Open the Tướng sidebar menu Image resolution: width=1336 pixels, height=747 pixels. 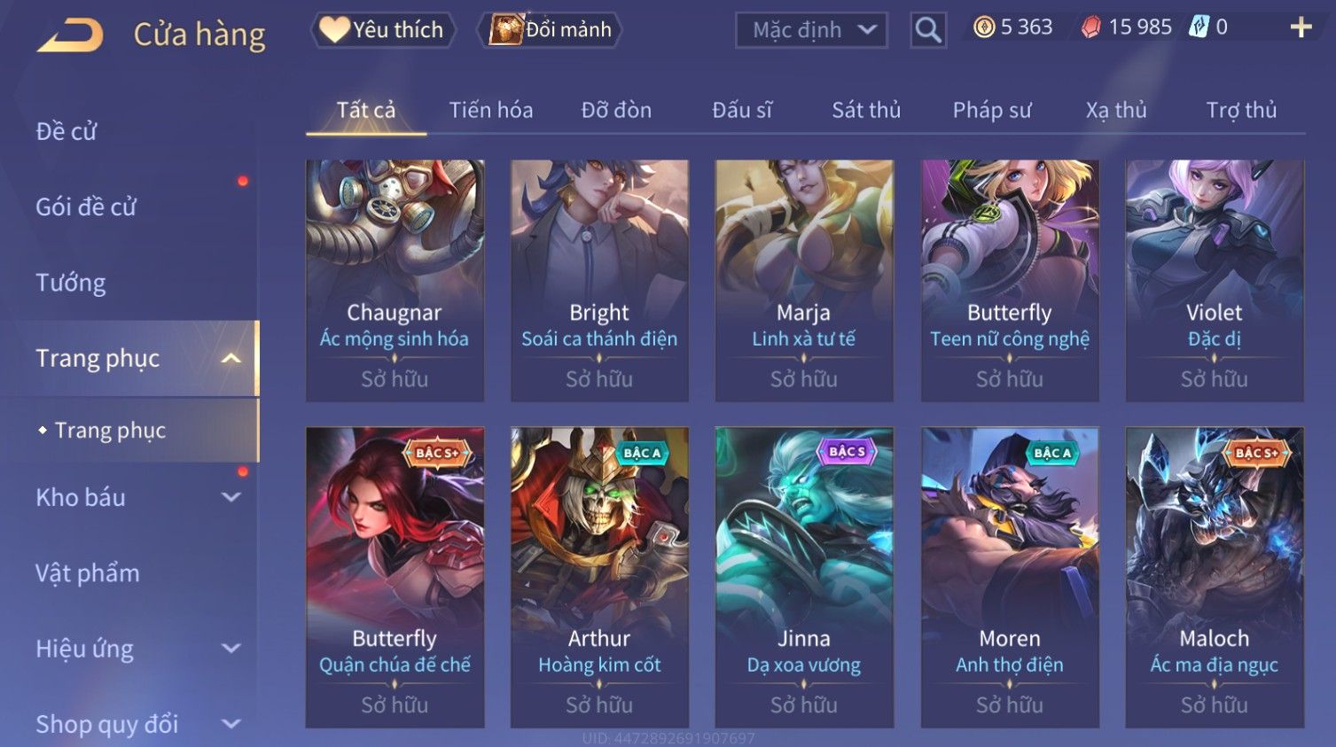tap(71, 283)
